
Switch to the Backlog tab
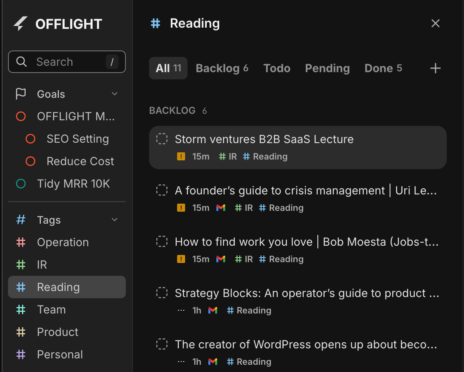[222, 69]
